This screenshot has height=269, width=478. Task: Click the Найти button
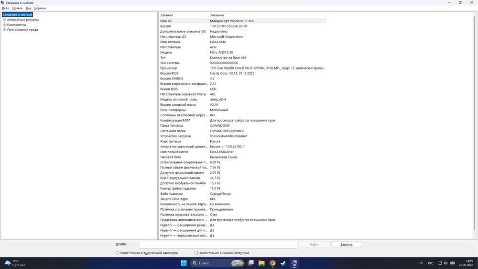click(x=314, y=245)
